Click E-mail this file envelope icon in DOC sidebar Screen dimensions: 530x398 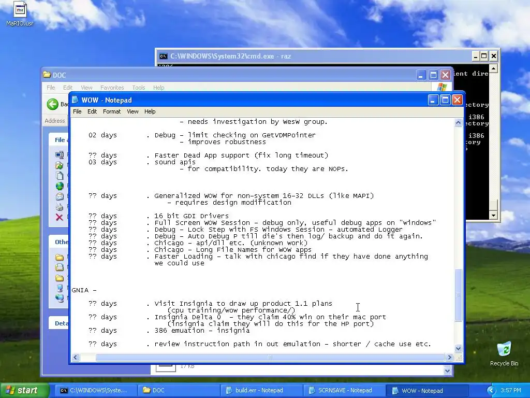[60, 196]
